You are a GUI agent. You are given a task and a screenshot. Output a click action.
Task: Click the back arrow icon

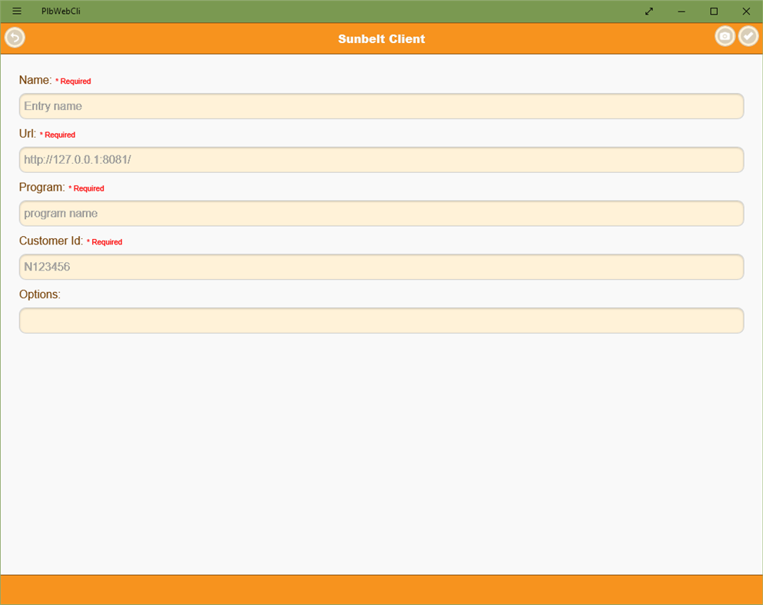point(15,38)
